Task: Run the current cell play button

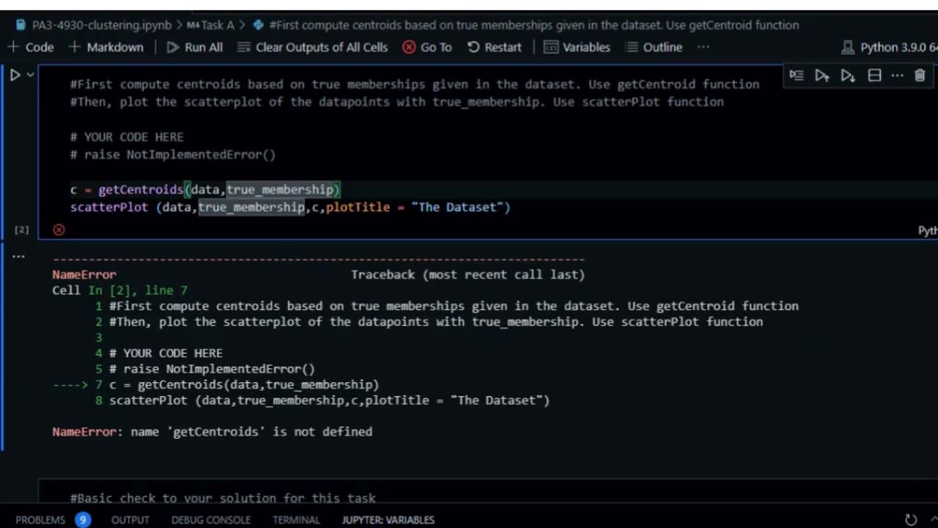Action: click(x=15, y=75)
